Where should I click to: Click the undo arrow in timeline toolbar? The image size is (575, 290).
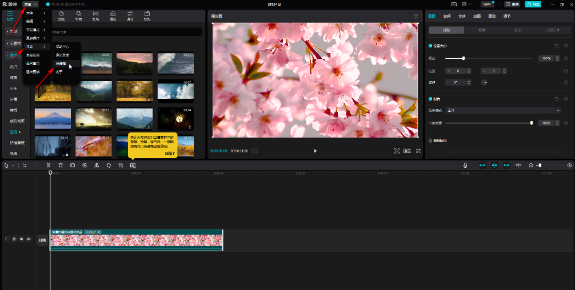click(x=24, y=165)
